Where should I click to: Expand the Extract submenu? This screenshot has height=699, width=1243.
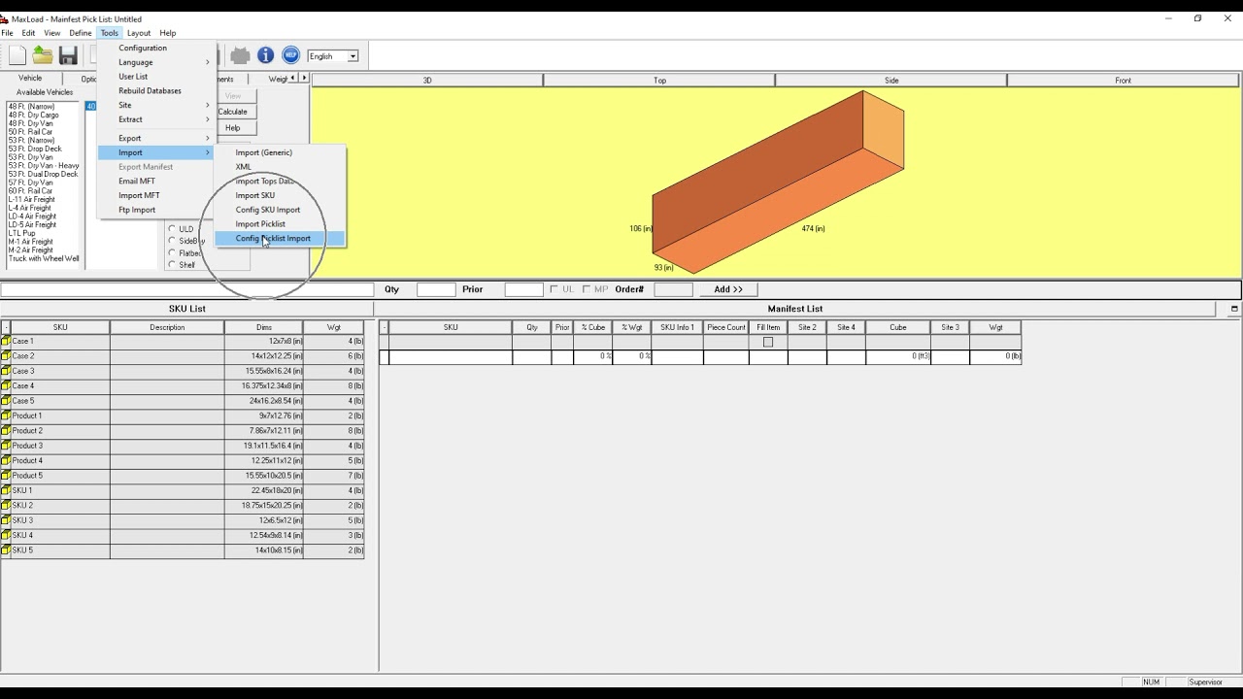pos(155,119)
